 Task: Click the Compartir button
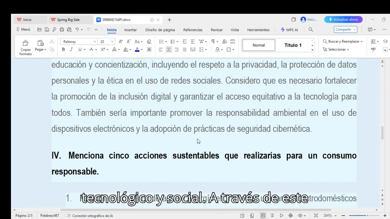tap(346, 30)
